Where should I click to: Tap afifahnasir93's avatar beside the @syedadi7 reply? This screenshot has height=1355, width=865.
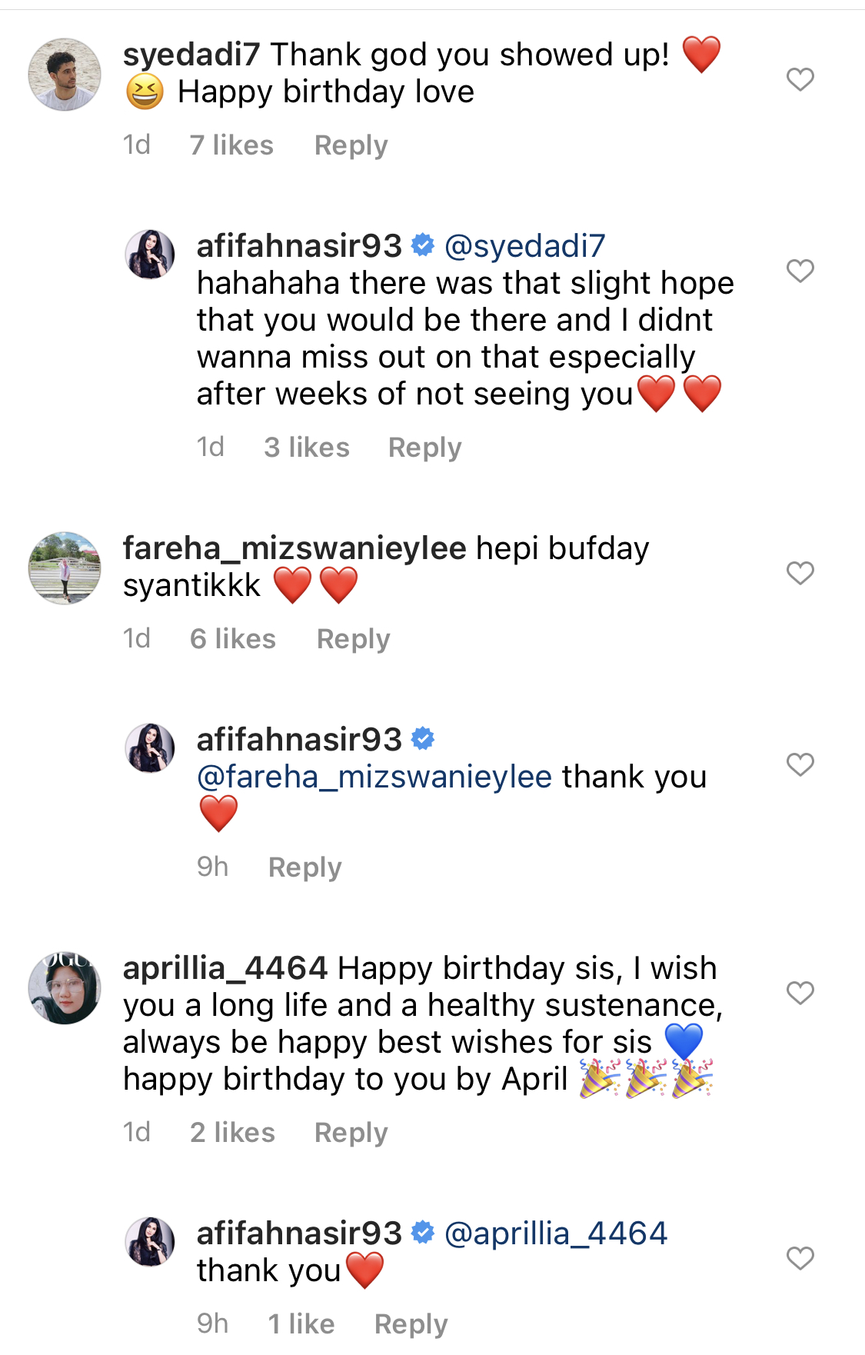(150, 254)
